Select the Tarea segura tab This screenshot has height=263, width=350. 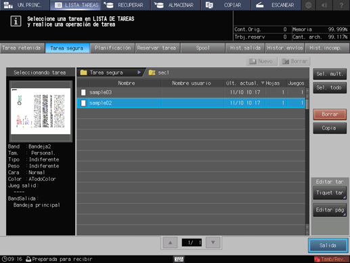point(67,48)
